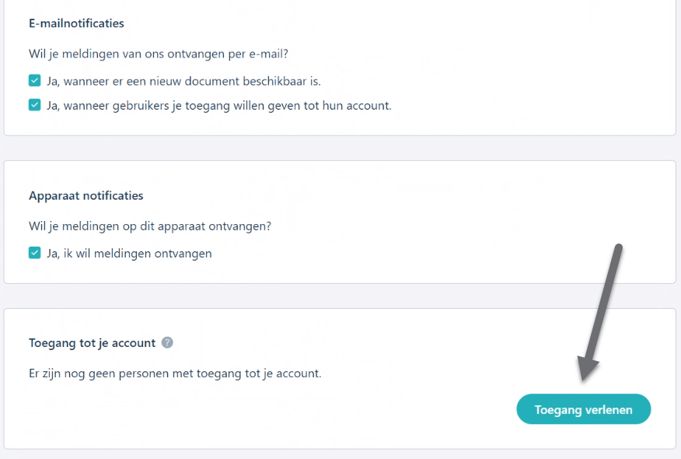Screen dimensions: 681x459
Task: Toggle checkbox for users granting account access emails
Action: pos(35,105)
